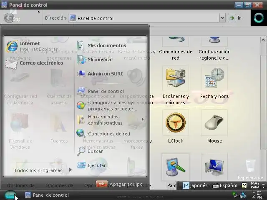Viewport: 267px width, 200px height.
Task: Click the network tray icon in taskbar
Action: click(x=235, y=195)
